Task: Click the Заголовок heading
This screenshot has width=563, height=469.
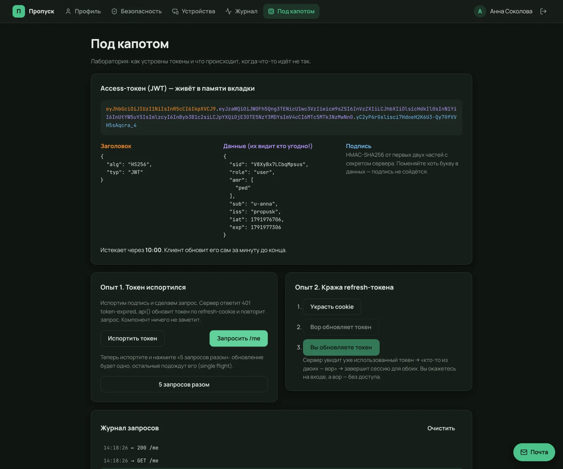Action: pos(116,146)
